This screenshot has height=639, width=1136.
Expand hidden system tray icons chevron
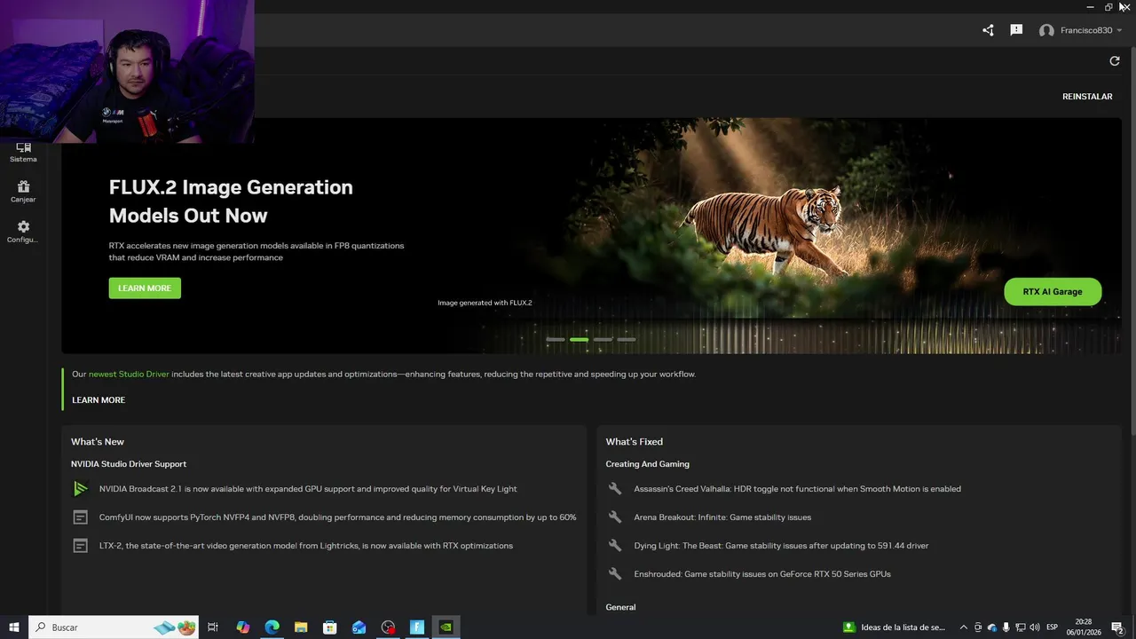(x=964, y=627)
